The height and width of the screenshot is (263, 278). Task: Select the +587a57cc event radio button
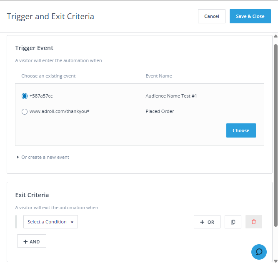(x=25, y=96)
